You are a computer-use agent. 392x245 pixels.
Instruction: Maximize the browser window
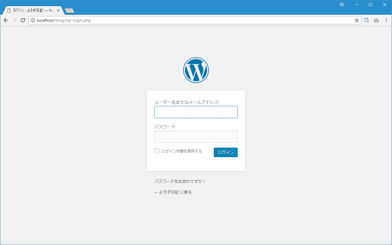371,5
